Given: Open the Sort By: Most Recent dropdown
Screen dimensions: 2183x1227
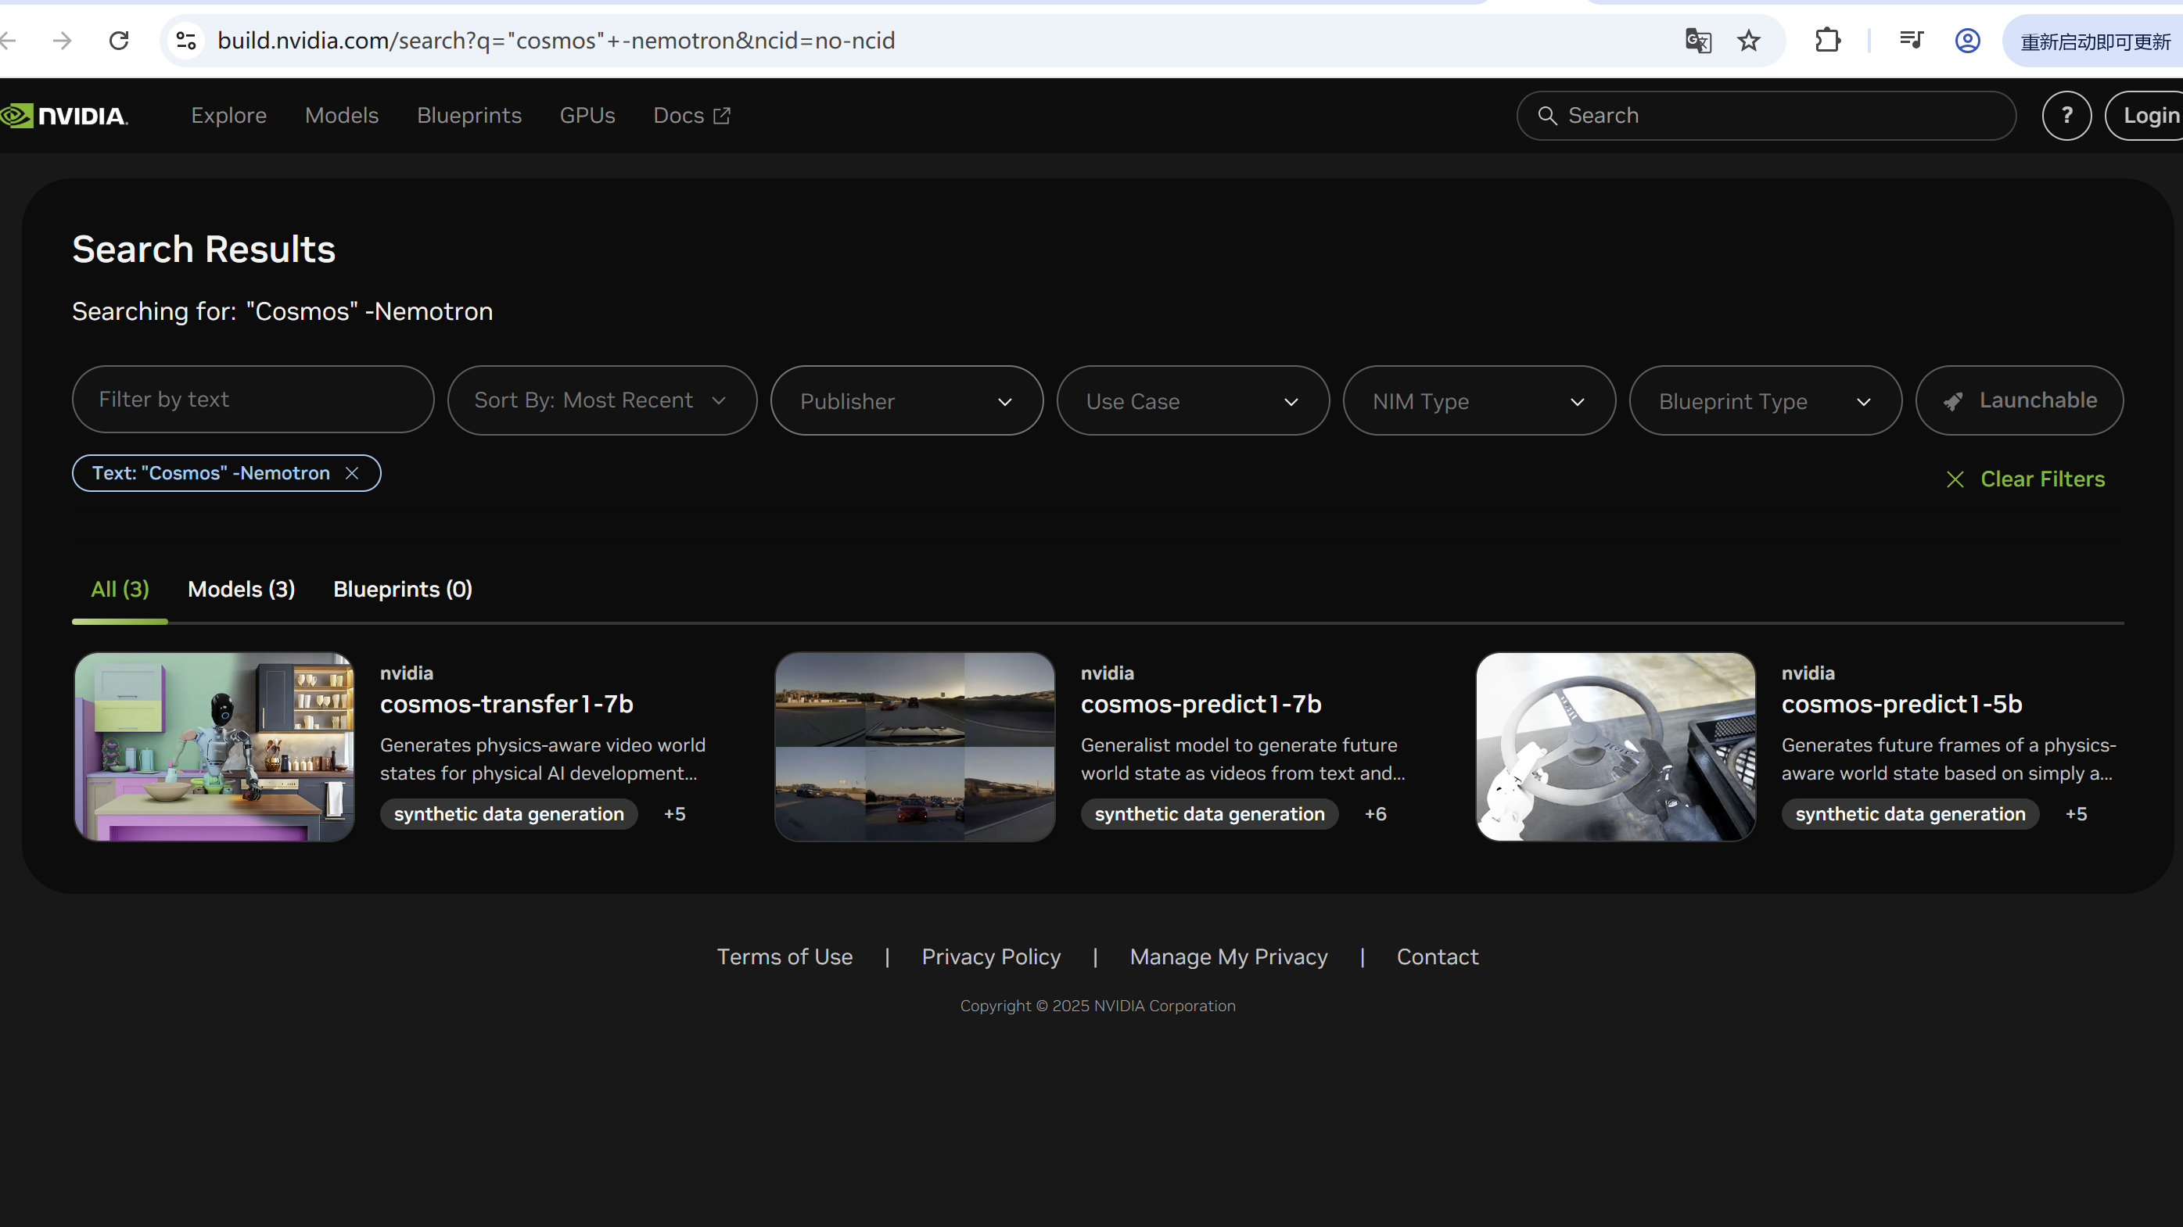Looking at the screenshot, I should pyautogui.click(x=601, y=400).
